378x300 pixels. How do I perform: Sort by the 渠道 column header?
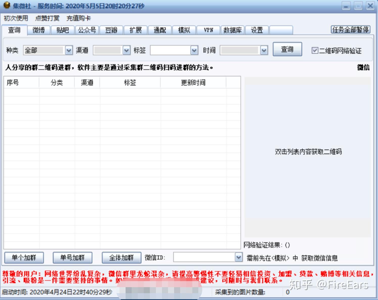(x=87, y=82)
